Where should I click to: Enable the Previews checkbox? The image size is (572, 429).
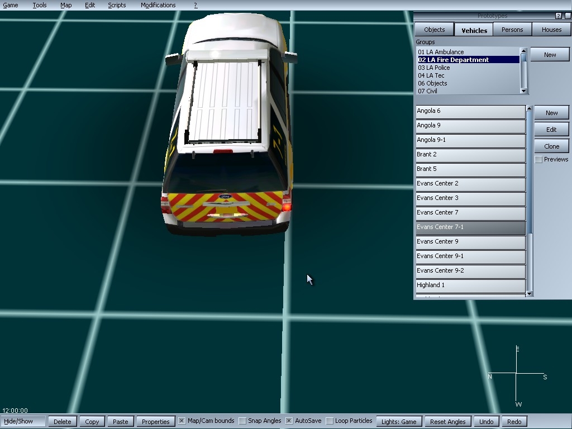(x=538, y=159)
